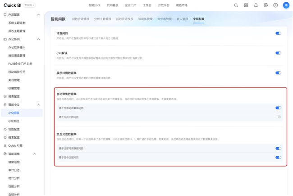Viewport: 293px width, 196px height.
Task: Open the help question mark icon
Action: [x=275, y=5]
